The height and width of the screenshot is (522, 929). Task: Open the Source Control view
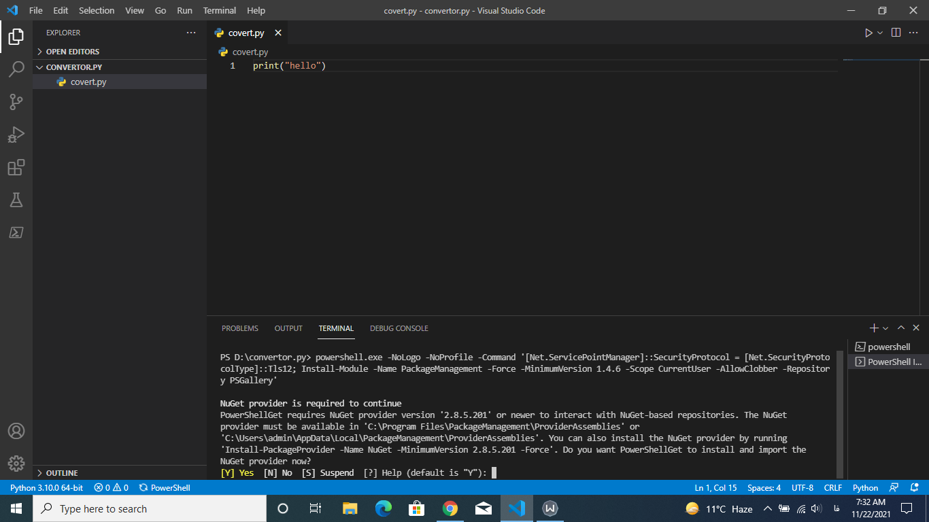point(16,102)
